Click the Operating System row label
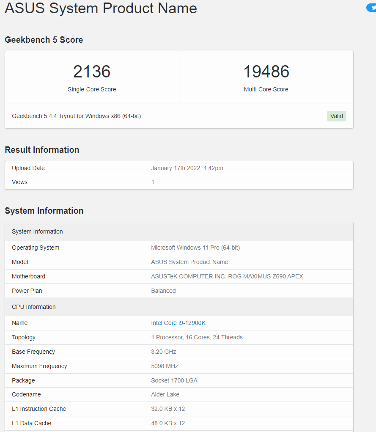The width and height of the screenshot is (376, 432). [x=36, y=248]
